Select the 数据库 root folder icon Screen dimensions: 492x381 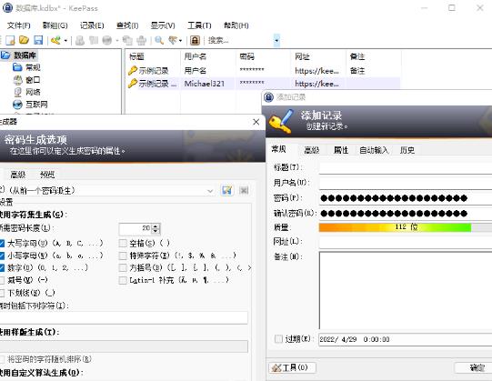[x=5, y=55]
